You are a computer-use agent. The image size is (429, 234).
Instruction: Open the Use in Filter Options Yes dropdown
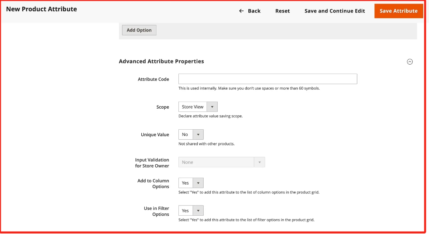click(x=186, y=211)
